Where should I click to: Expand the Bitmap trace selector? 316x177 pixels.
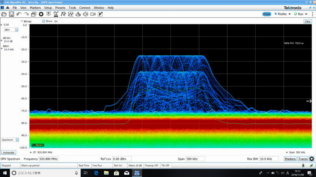tap(26, 21)
